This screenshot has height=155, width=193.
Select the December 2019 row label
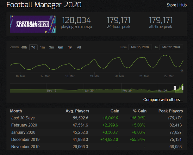click(25, 139)
